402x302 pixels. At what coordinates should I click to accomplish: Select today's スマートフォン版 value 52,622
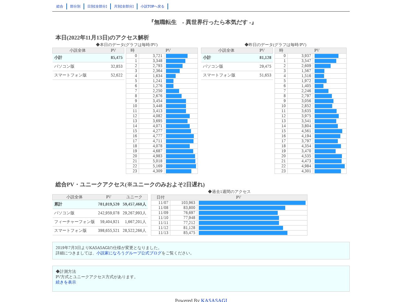coord(116,75)
